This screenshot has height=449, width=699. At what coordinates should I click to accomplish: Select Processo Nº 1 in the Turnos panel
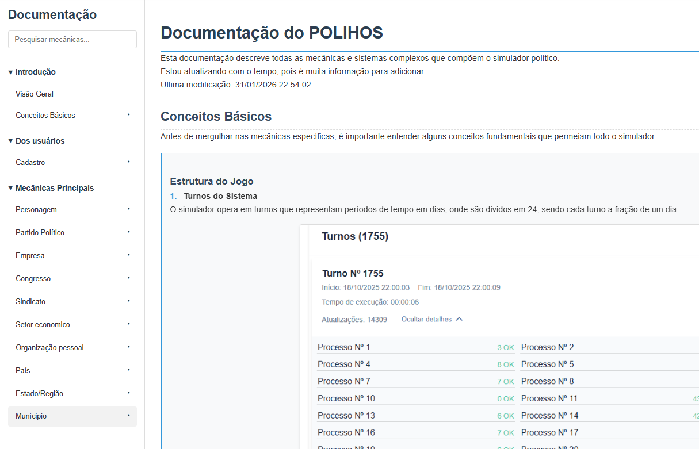click(343, 347)
